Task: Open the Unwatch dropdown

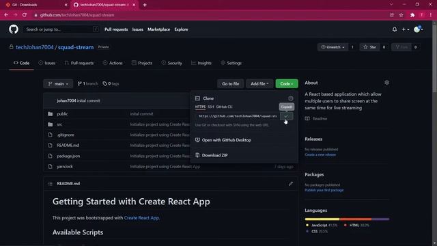Action: pyautogui.click(x=333, y=47)
